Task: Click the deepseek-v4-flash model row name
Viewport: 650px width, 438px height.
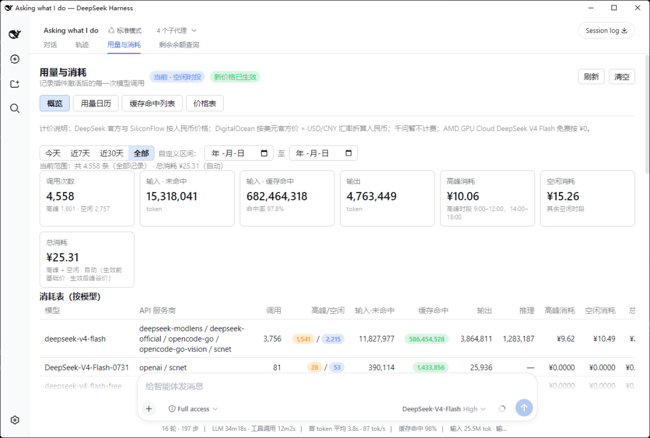Action: pyautogui.click(x=75, y=339)
